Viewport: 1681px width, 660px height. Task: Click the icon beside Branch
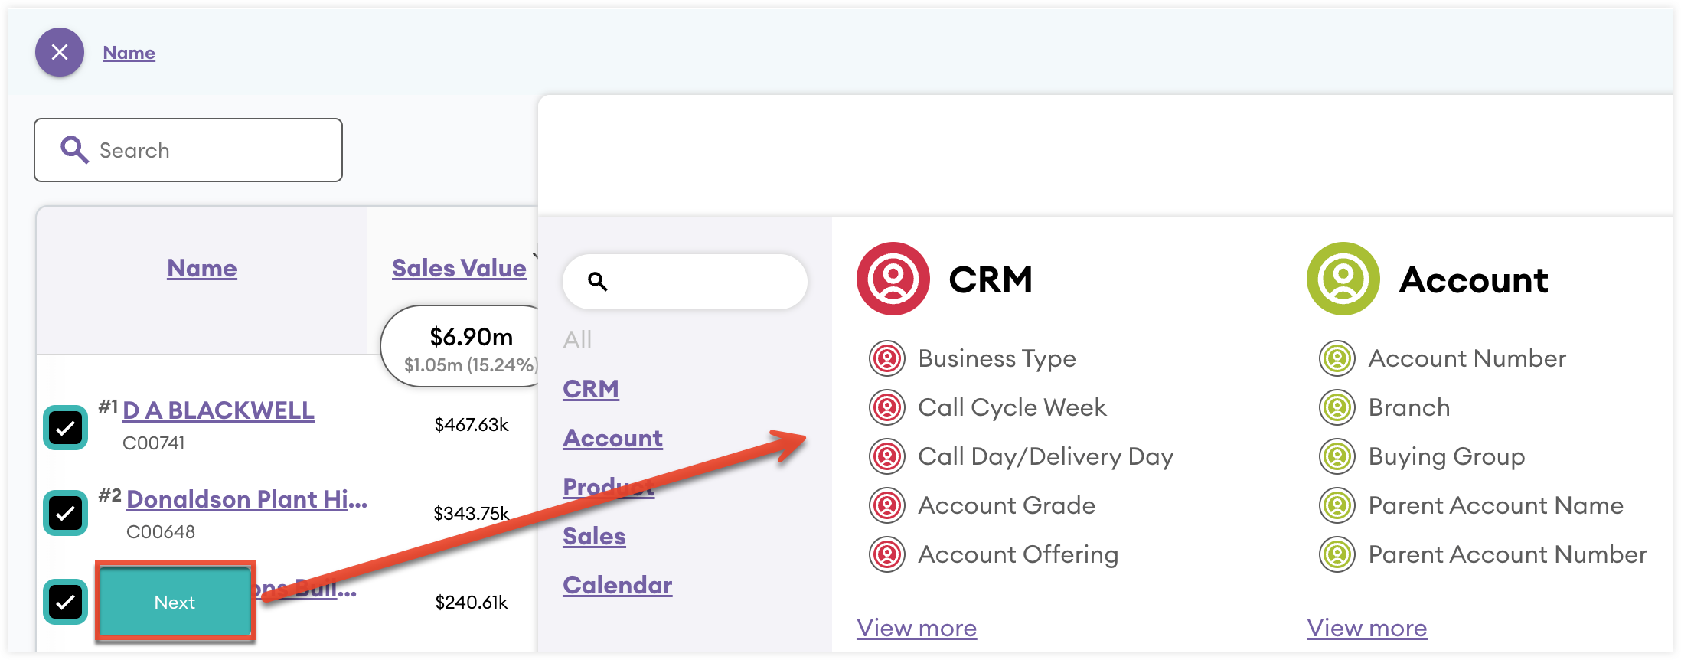click(1337, 407)
